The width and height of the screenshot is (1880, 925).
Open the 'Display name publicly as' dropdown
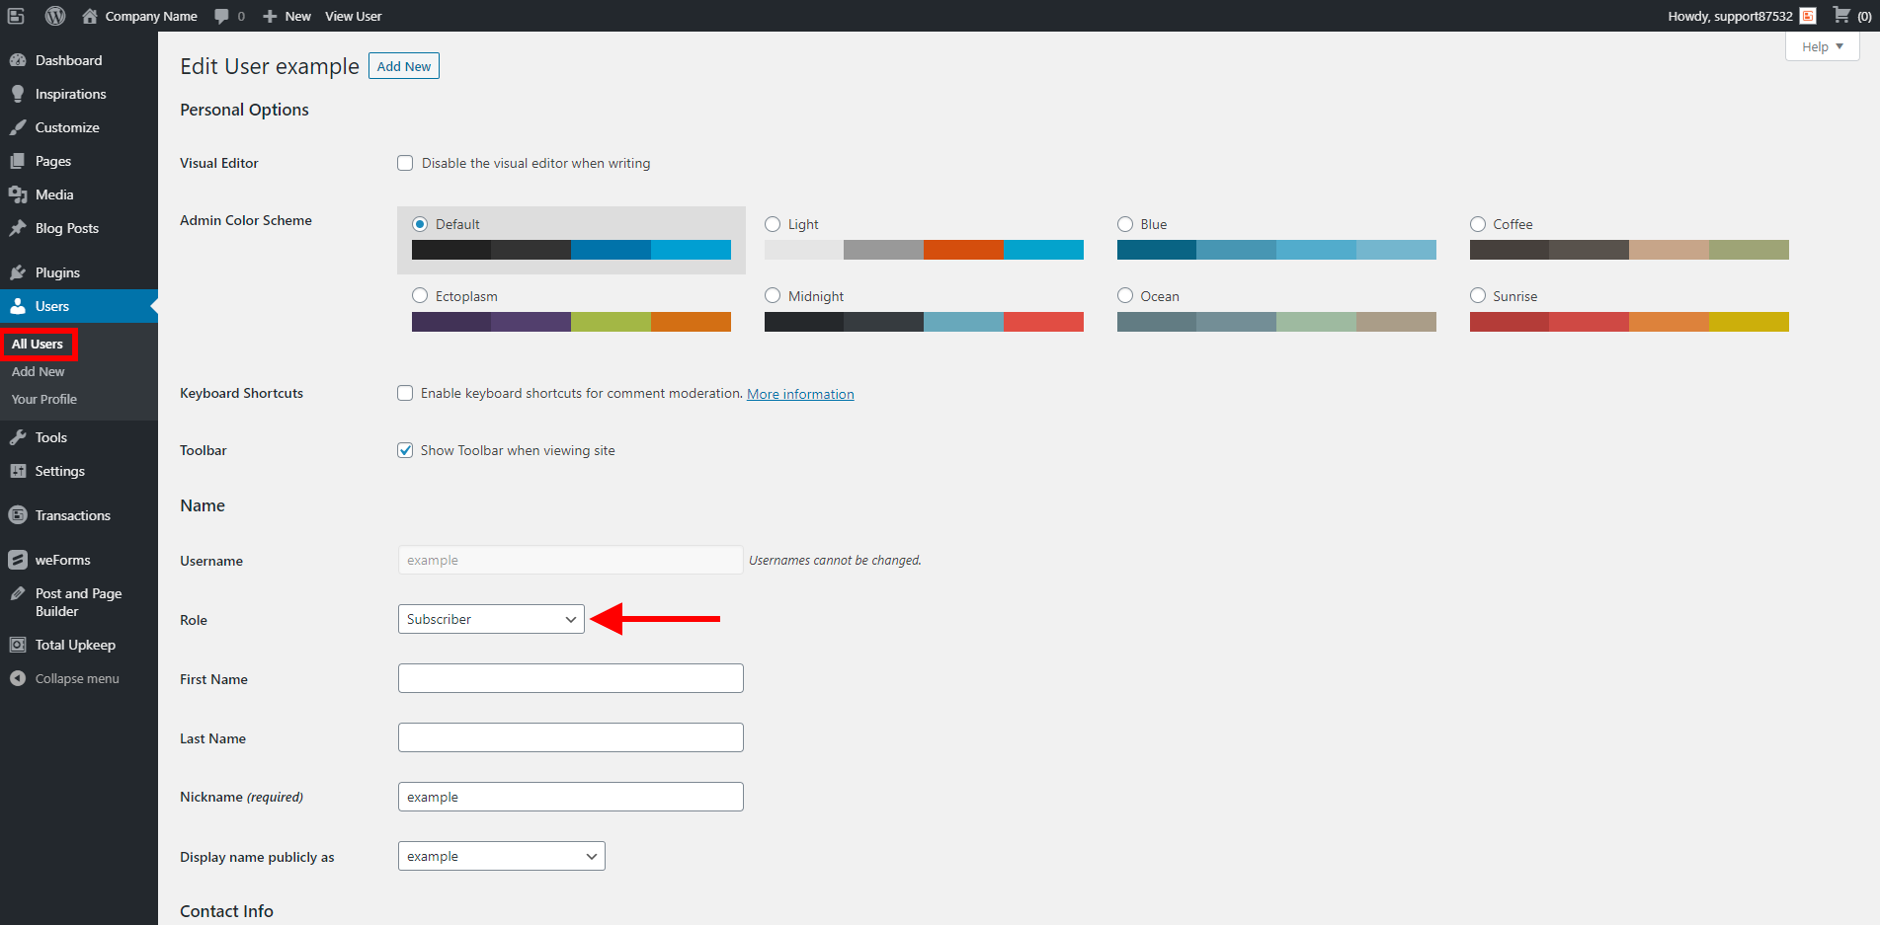pos(501,856)
